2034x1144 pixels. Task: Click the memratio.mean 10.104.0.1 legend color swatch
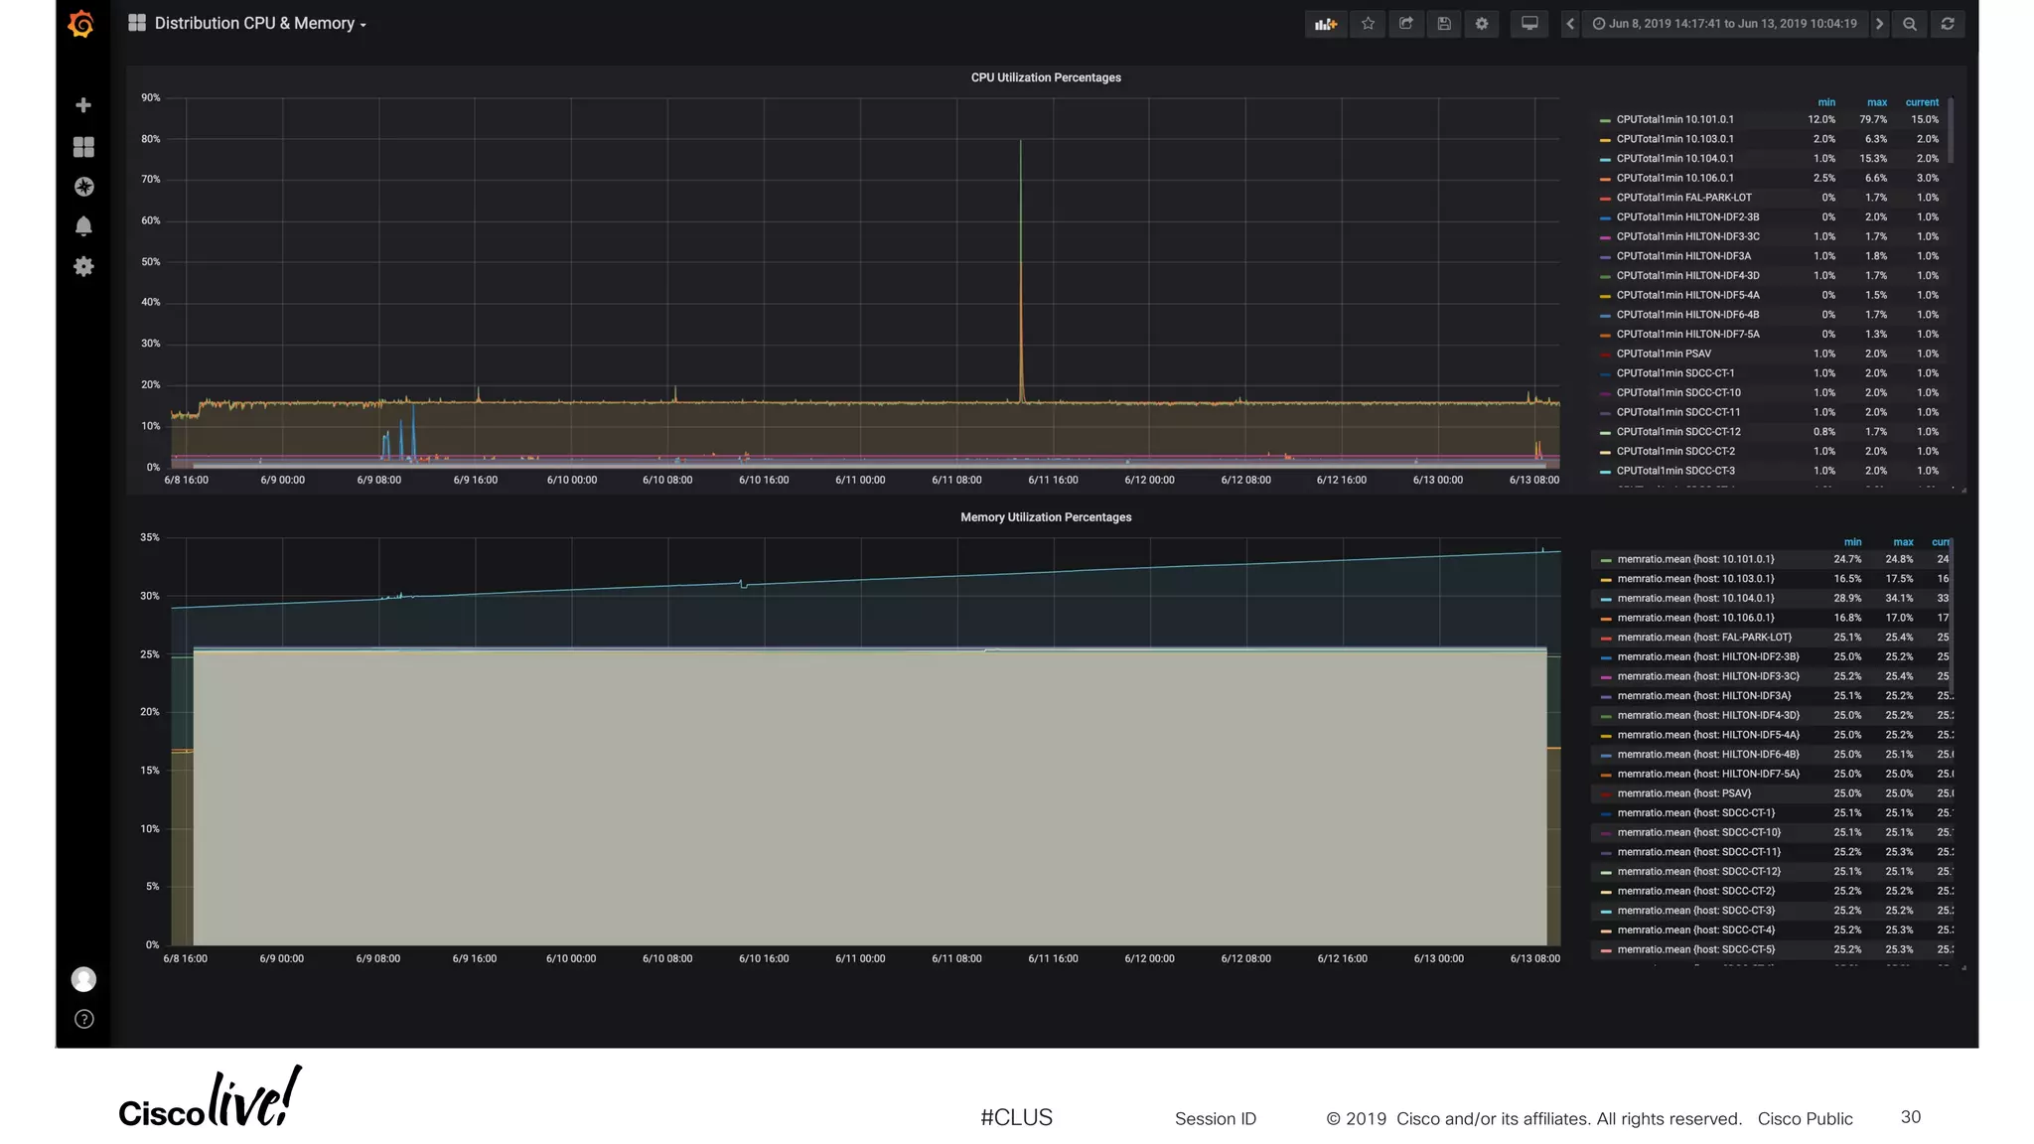pyautogui.click(x=1605, y=599)
